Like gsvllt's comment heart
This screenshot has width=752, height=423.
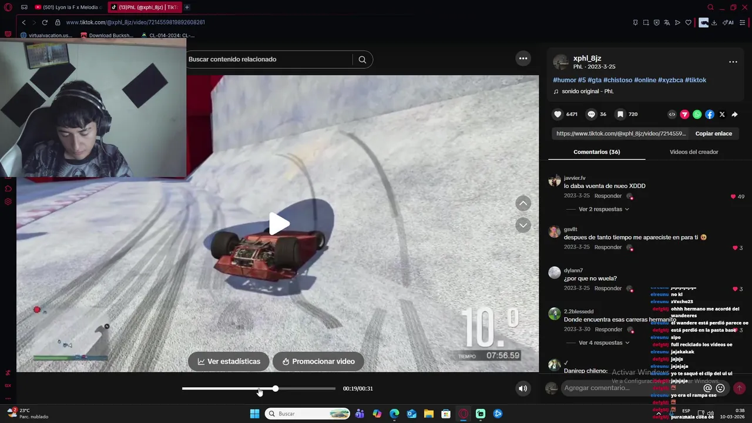click(x=734, y=248)
